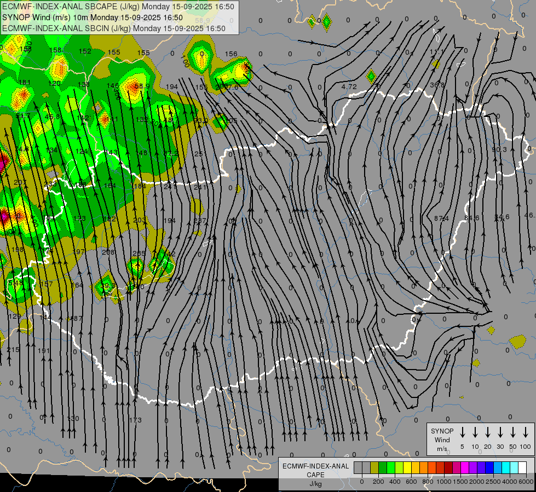Click the 'SYNOP' label in wind legend
The height and width of the screenshot is (492, 536).
click(x=442, y=431)
